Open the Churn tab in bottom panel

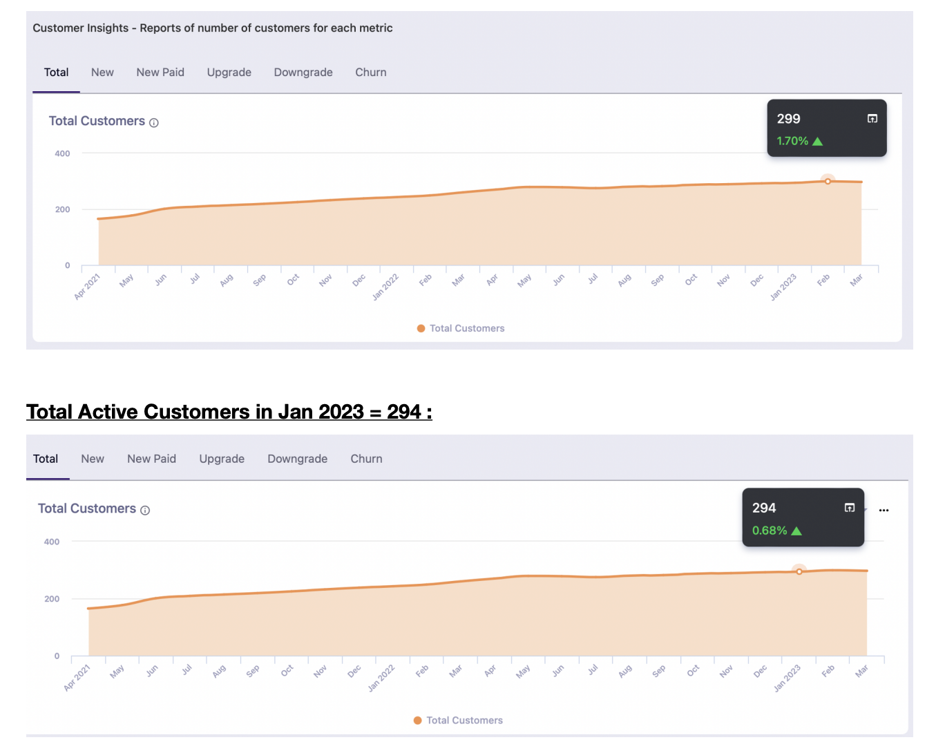366,459
